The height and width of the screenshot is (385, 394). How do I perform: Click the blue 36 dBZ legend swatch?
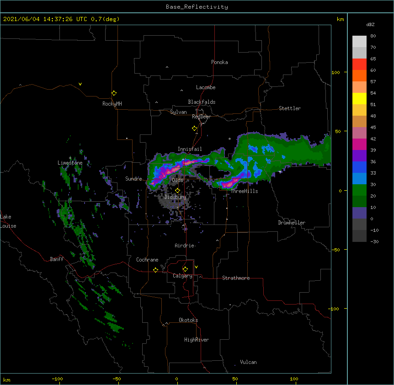[359, 167]
